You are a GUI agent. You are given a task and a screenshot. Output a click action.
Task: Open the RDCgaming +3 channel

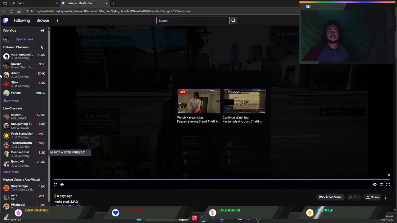24,126
